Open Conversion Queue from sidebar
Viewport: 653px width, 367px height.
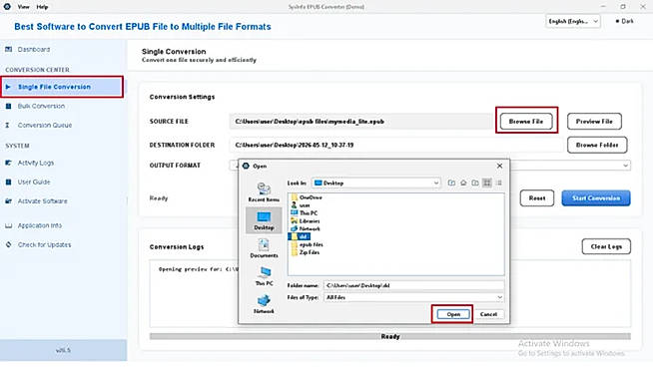[x=45, y=126]
